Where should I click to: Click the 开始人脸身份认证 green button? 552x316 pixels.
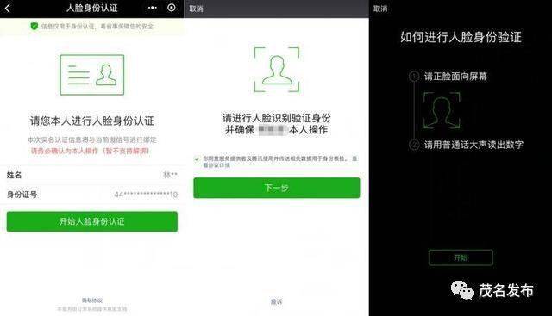92,221
